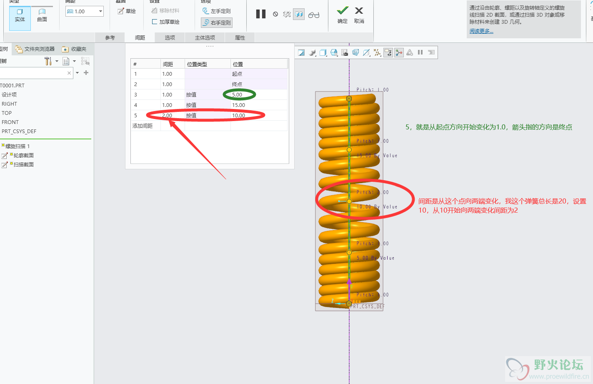
Task: Open the 间距 tab
Action: pos(140,37)
